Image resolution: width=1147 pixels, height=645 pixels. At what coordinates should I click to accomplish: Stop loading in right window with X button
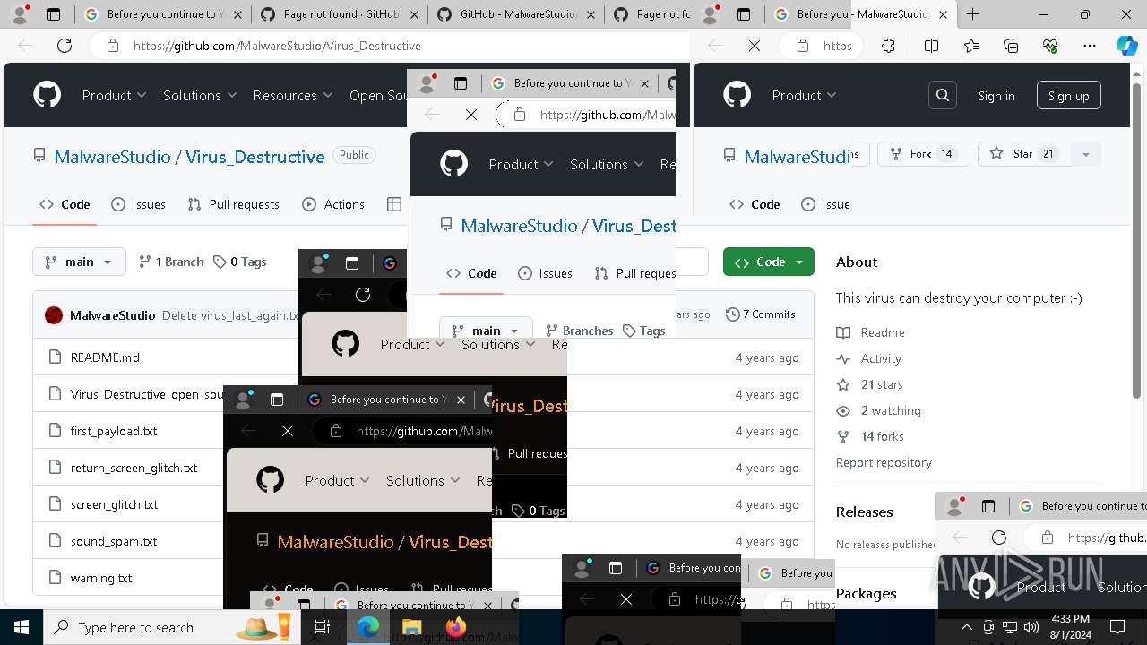(x=755, y=46)
